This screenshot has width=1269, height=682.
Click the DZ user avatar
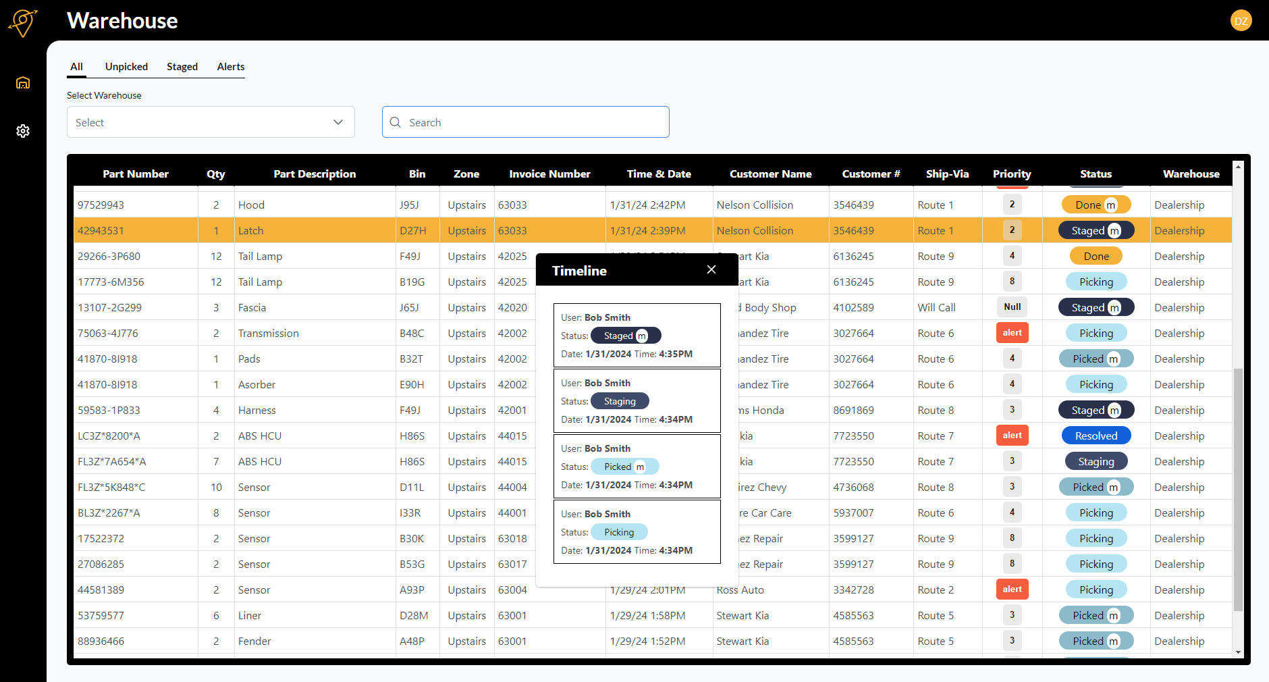pos(1241,21)
